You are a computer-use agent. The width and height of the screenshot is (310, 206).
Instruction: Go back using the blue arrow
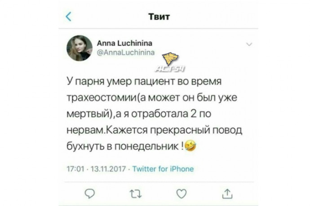coord(68,17)
